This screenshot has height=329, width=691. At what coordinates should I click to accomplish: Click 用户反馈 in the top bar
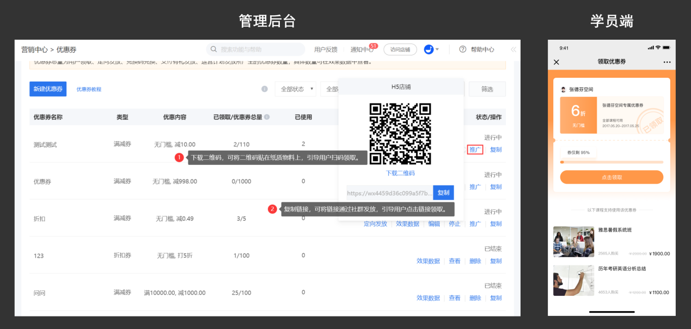(326, 49)
